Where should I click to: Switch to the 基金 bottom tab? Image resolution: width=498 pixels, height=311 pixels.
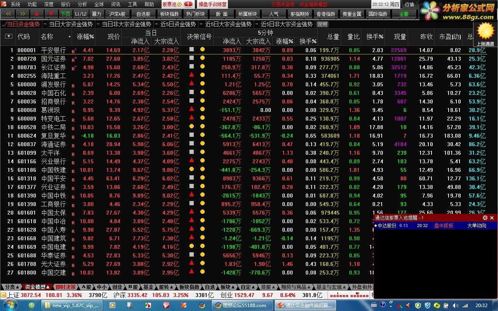[x=148, y=287]
